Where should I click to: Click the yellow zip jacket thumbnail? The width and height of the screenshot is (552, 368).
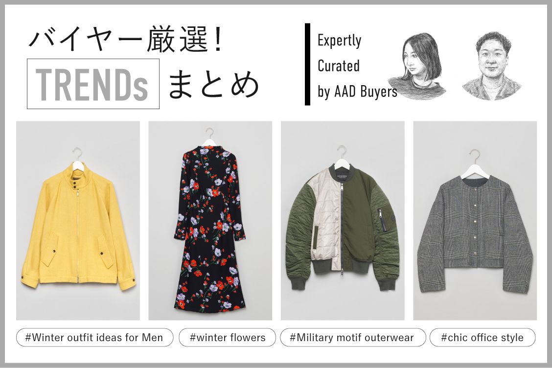pyautogui.click(x=78, y=220)
